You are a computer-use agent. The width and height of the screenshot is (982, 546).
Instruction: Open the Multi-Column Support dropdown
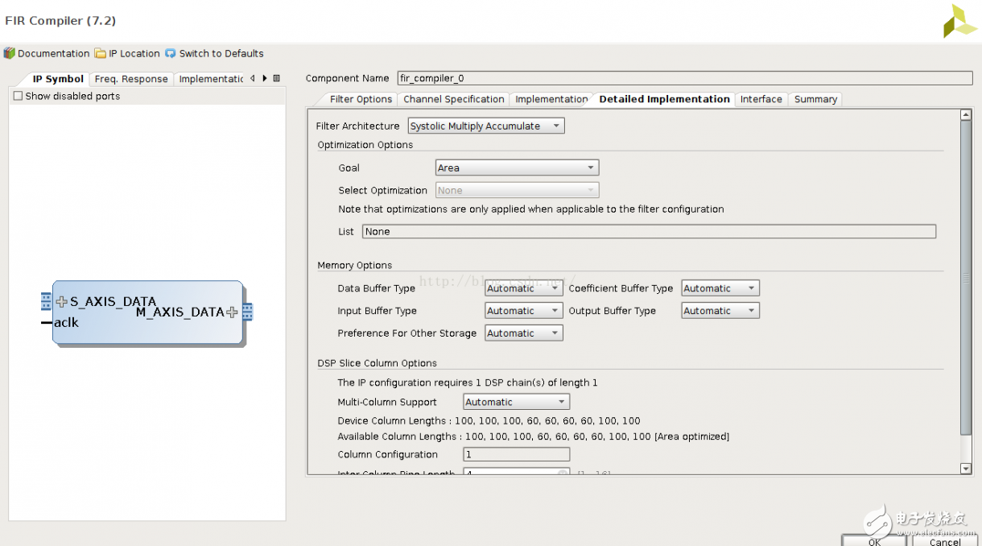tap(516, 402)
